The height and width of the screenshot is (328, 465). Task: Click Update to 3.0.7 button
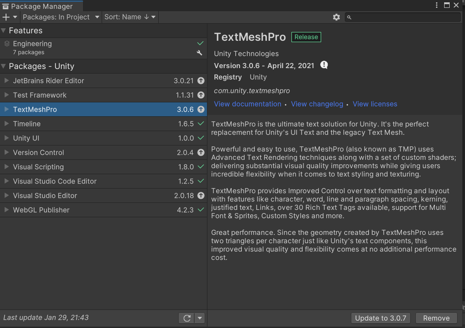[x=381, y=318]
